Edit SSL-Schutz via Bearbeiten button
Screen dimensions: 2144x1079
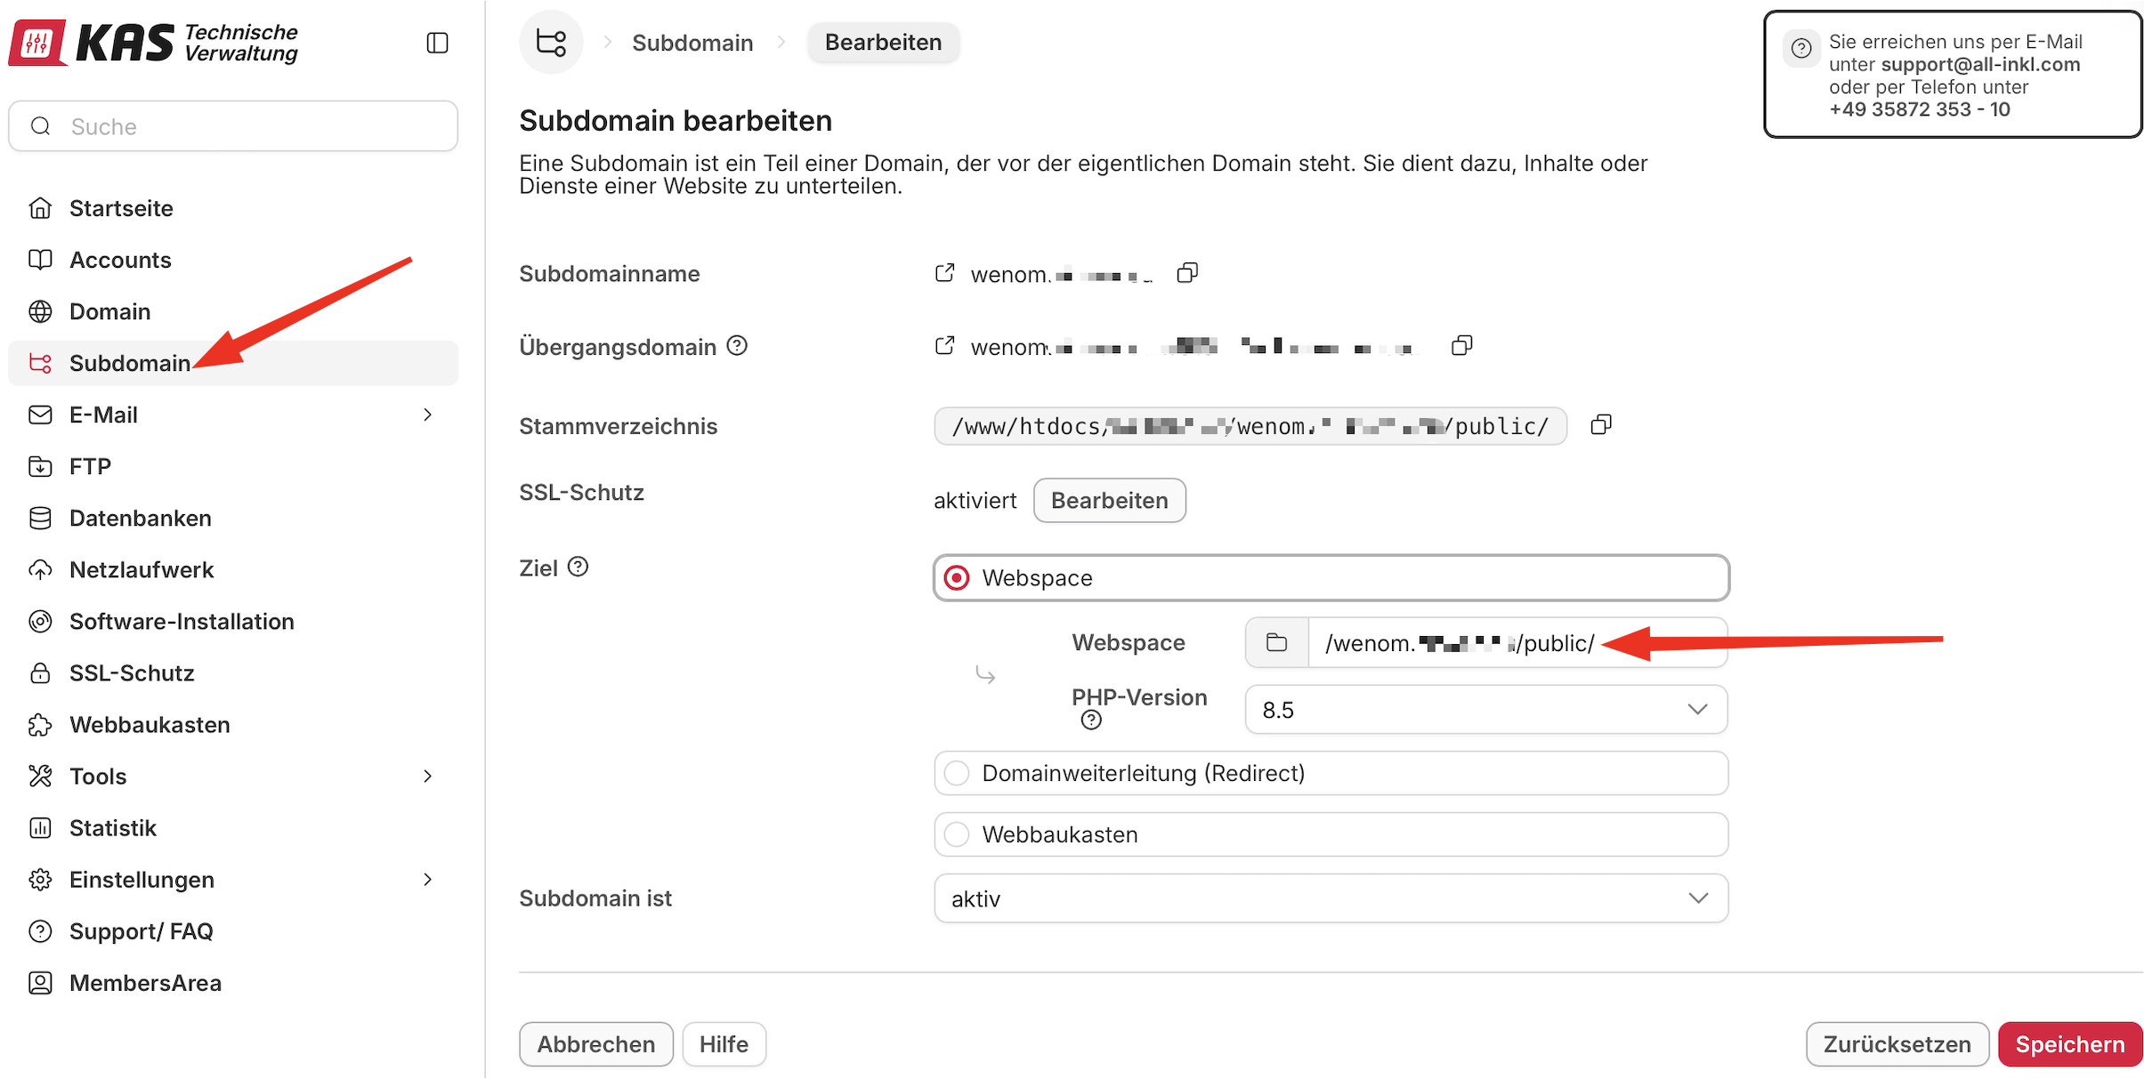(1109, 500)
